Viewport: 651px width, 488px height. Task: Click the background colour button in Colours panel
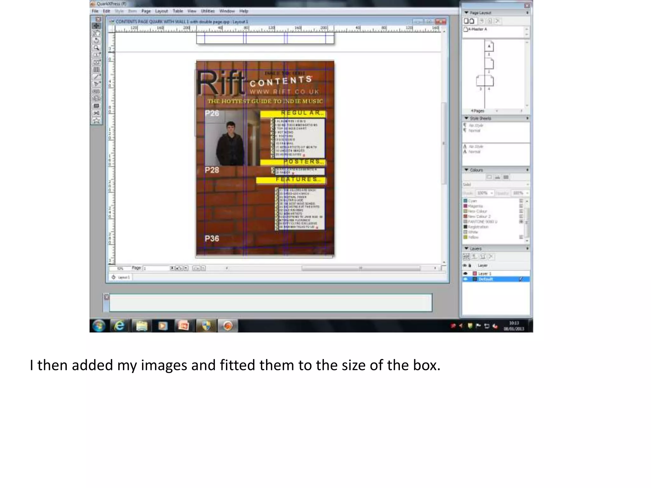(506, 177)
